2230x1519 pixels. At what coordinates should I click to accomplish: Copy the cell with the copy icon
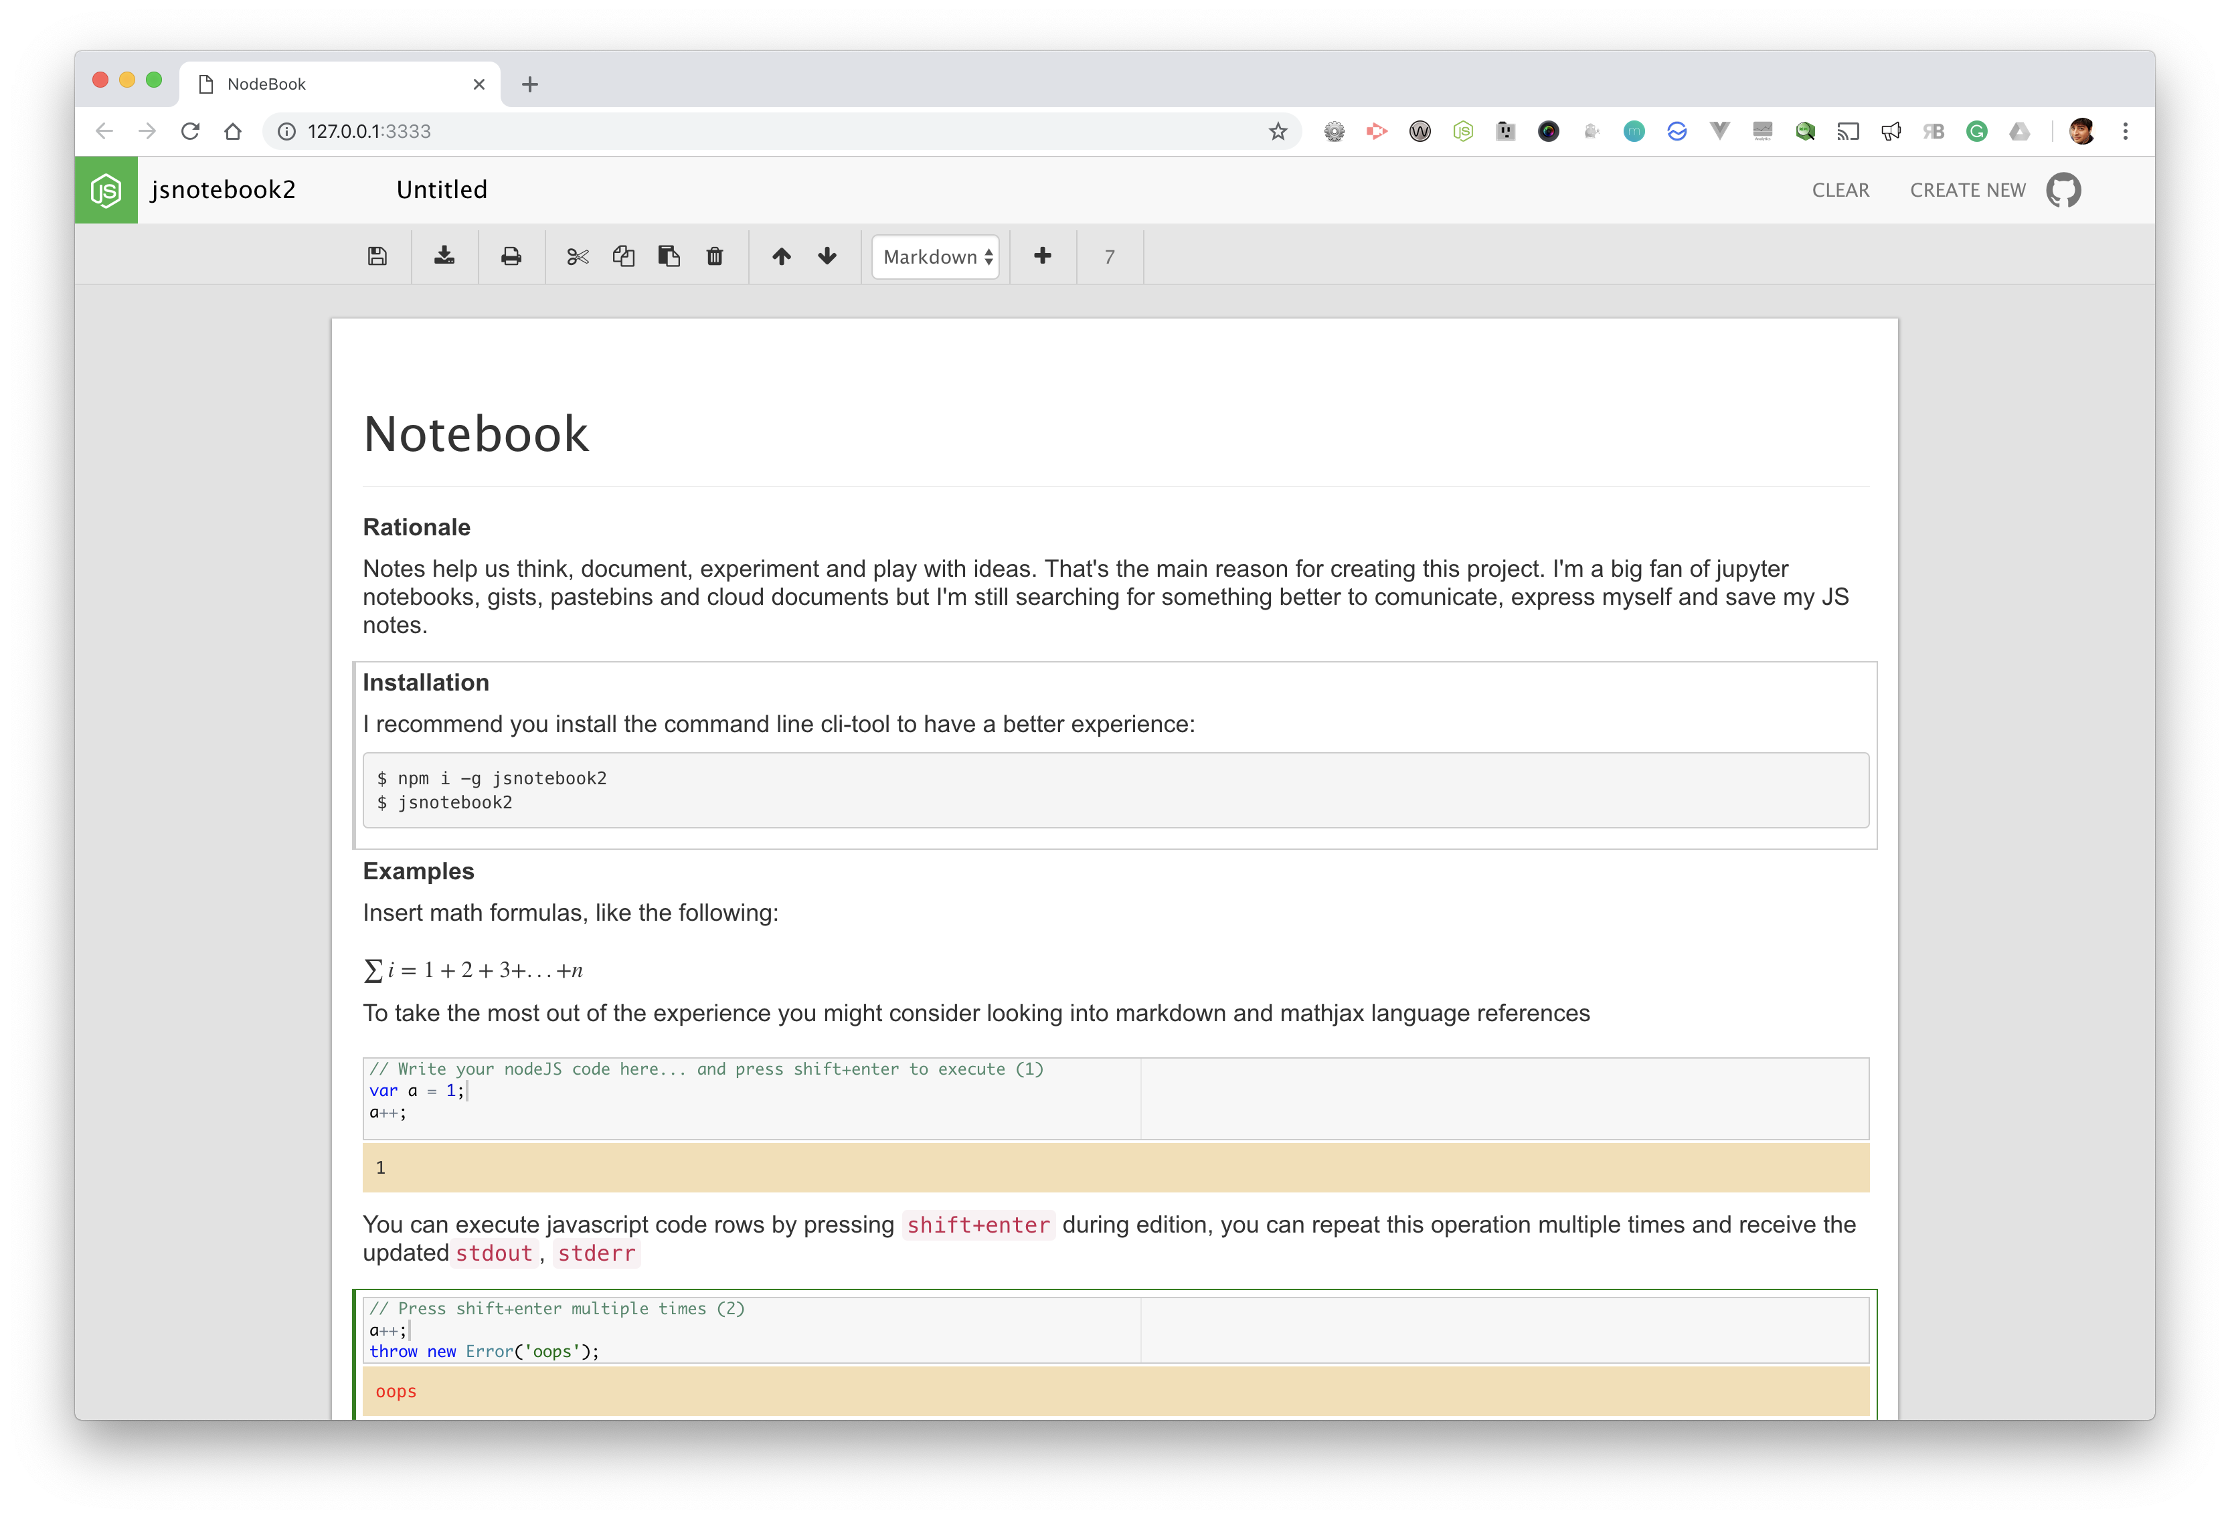click(624, 256)
